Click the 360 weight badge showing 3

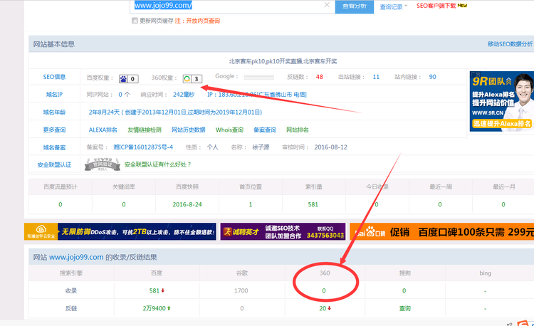[x=192, y=78]
